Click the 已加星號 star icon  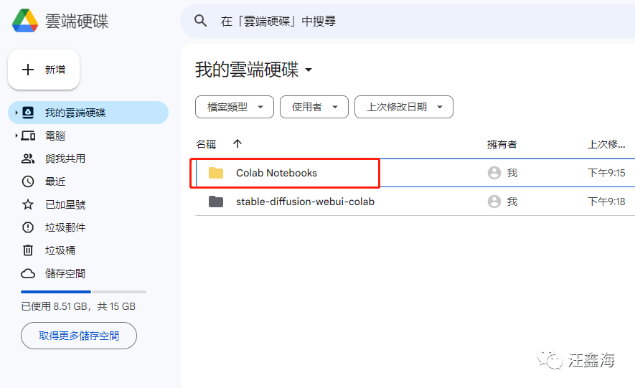(28, 204)
